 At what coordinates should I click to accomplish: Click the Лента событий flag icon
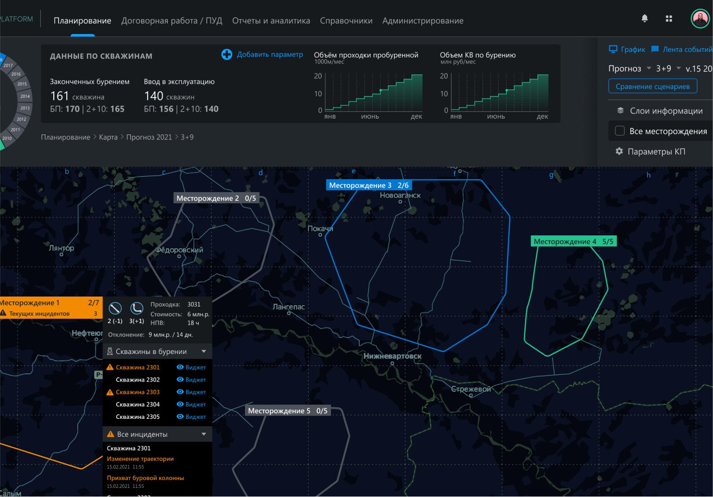655,49
